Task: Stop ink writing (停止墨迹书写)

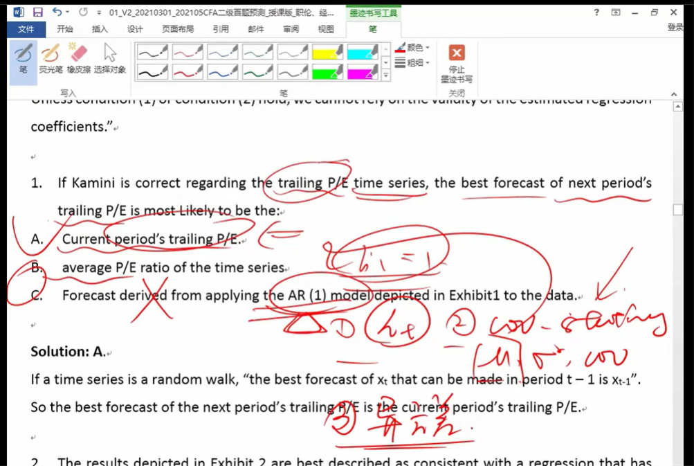Action: 456,64
